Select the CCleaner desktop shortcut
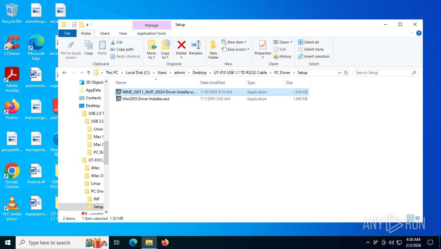 12,45
